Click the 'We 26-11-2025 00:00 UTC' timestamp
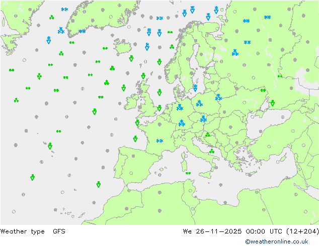 pos(232,231)
